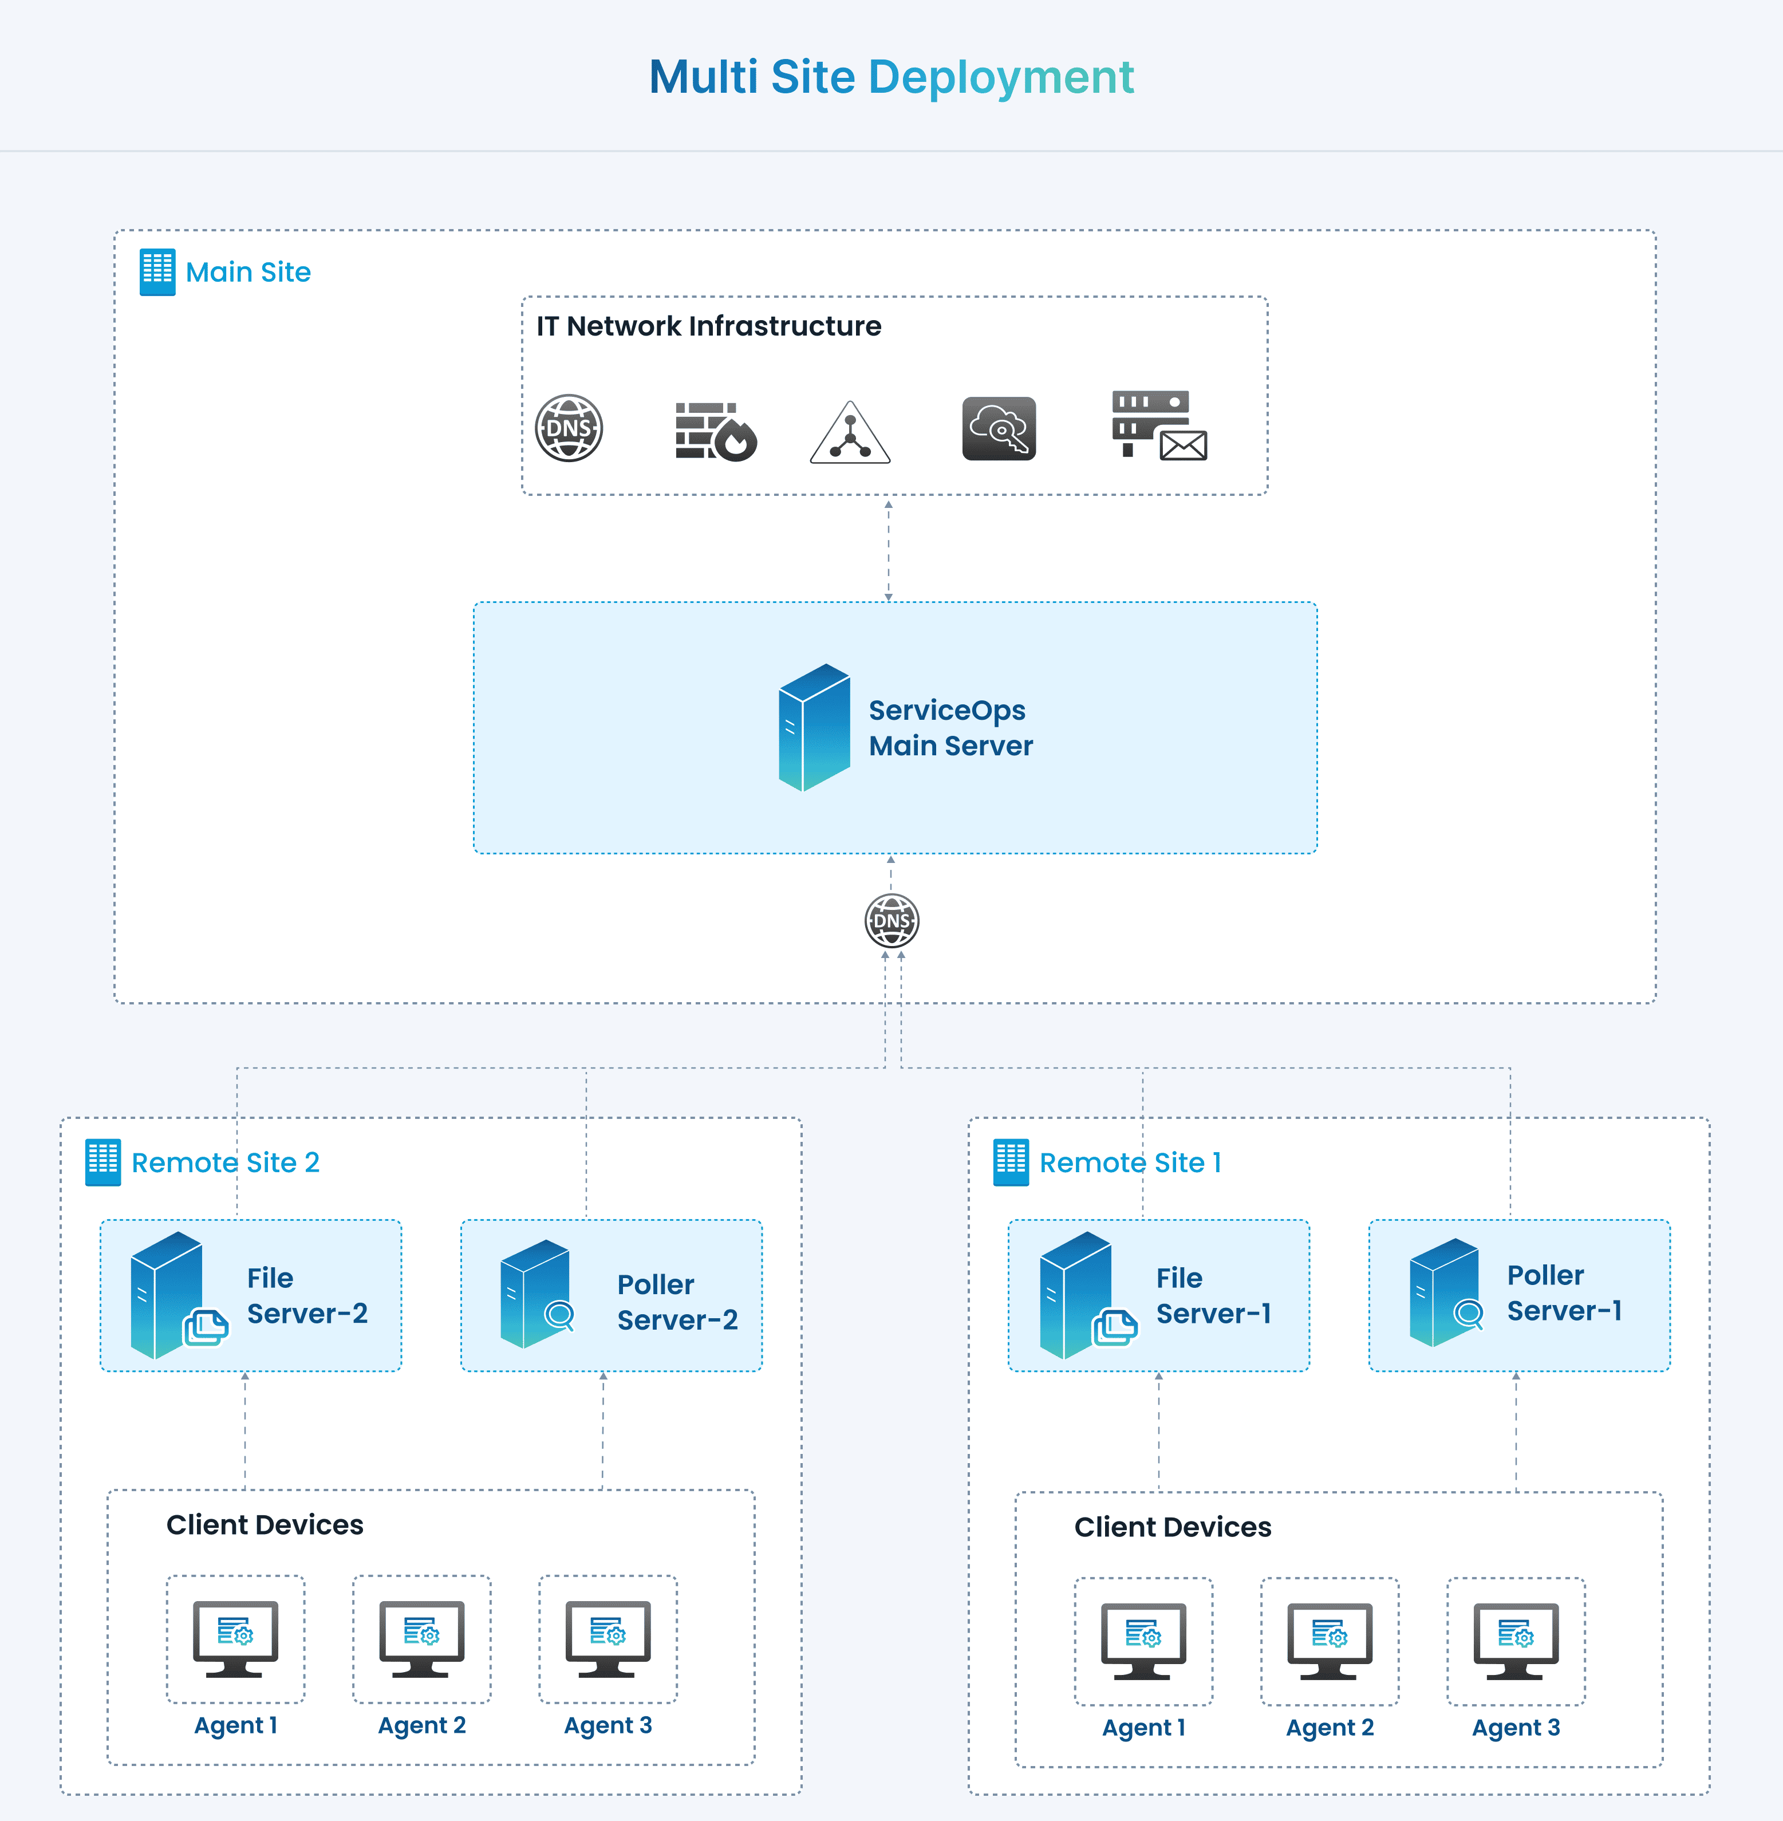Click the cloud key authentication icon

tap(999, 429)
